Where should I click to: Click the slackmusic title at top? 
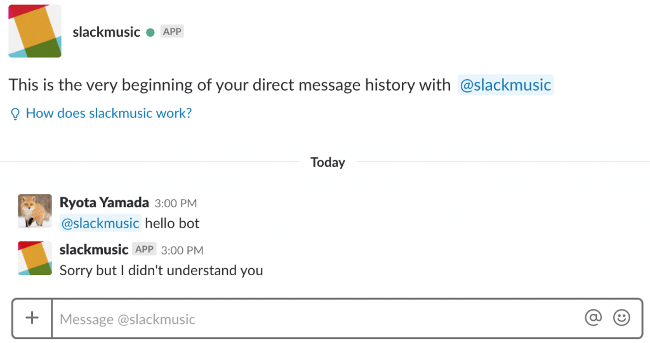[106, 32]
